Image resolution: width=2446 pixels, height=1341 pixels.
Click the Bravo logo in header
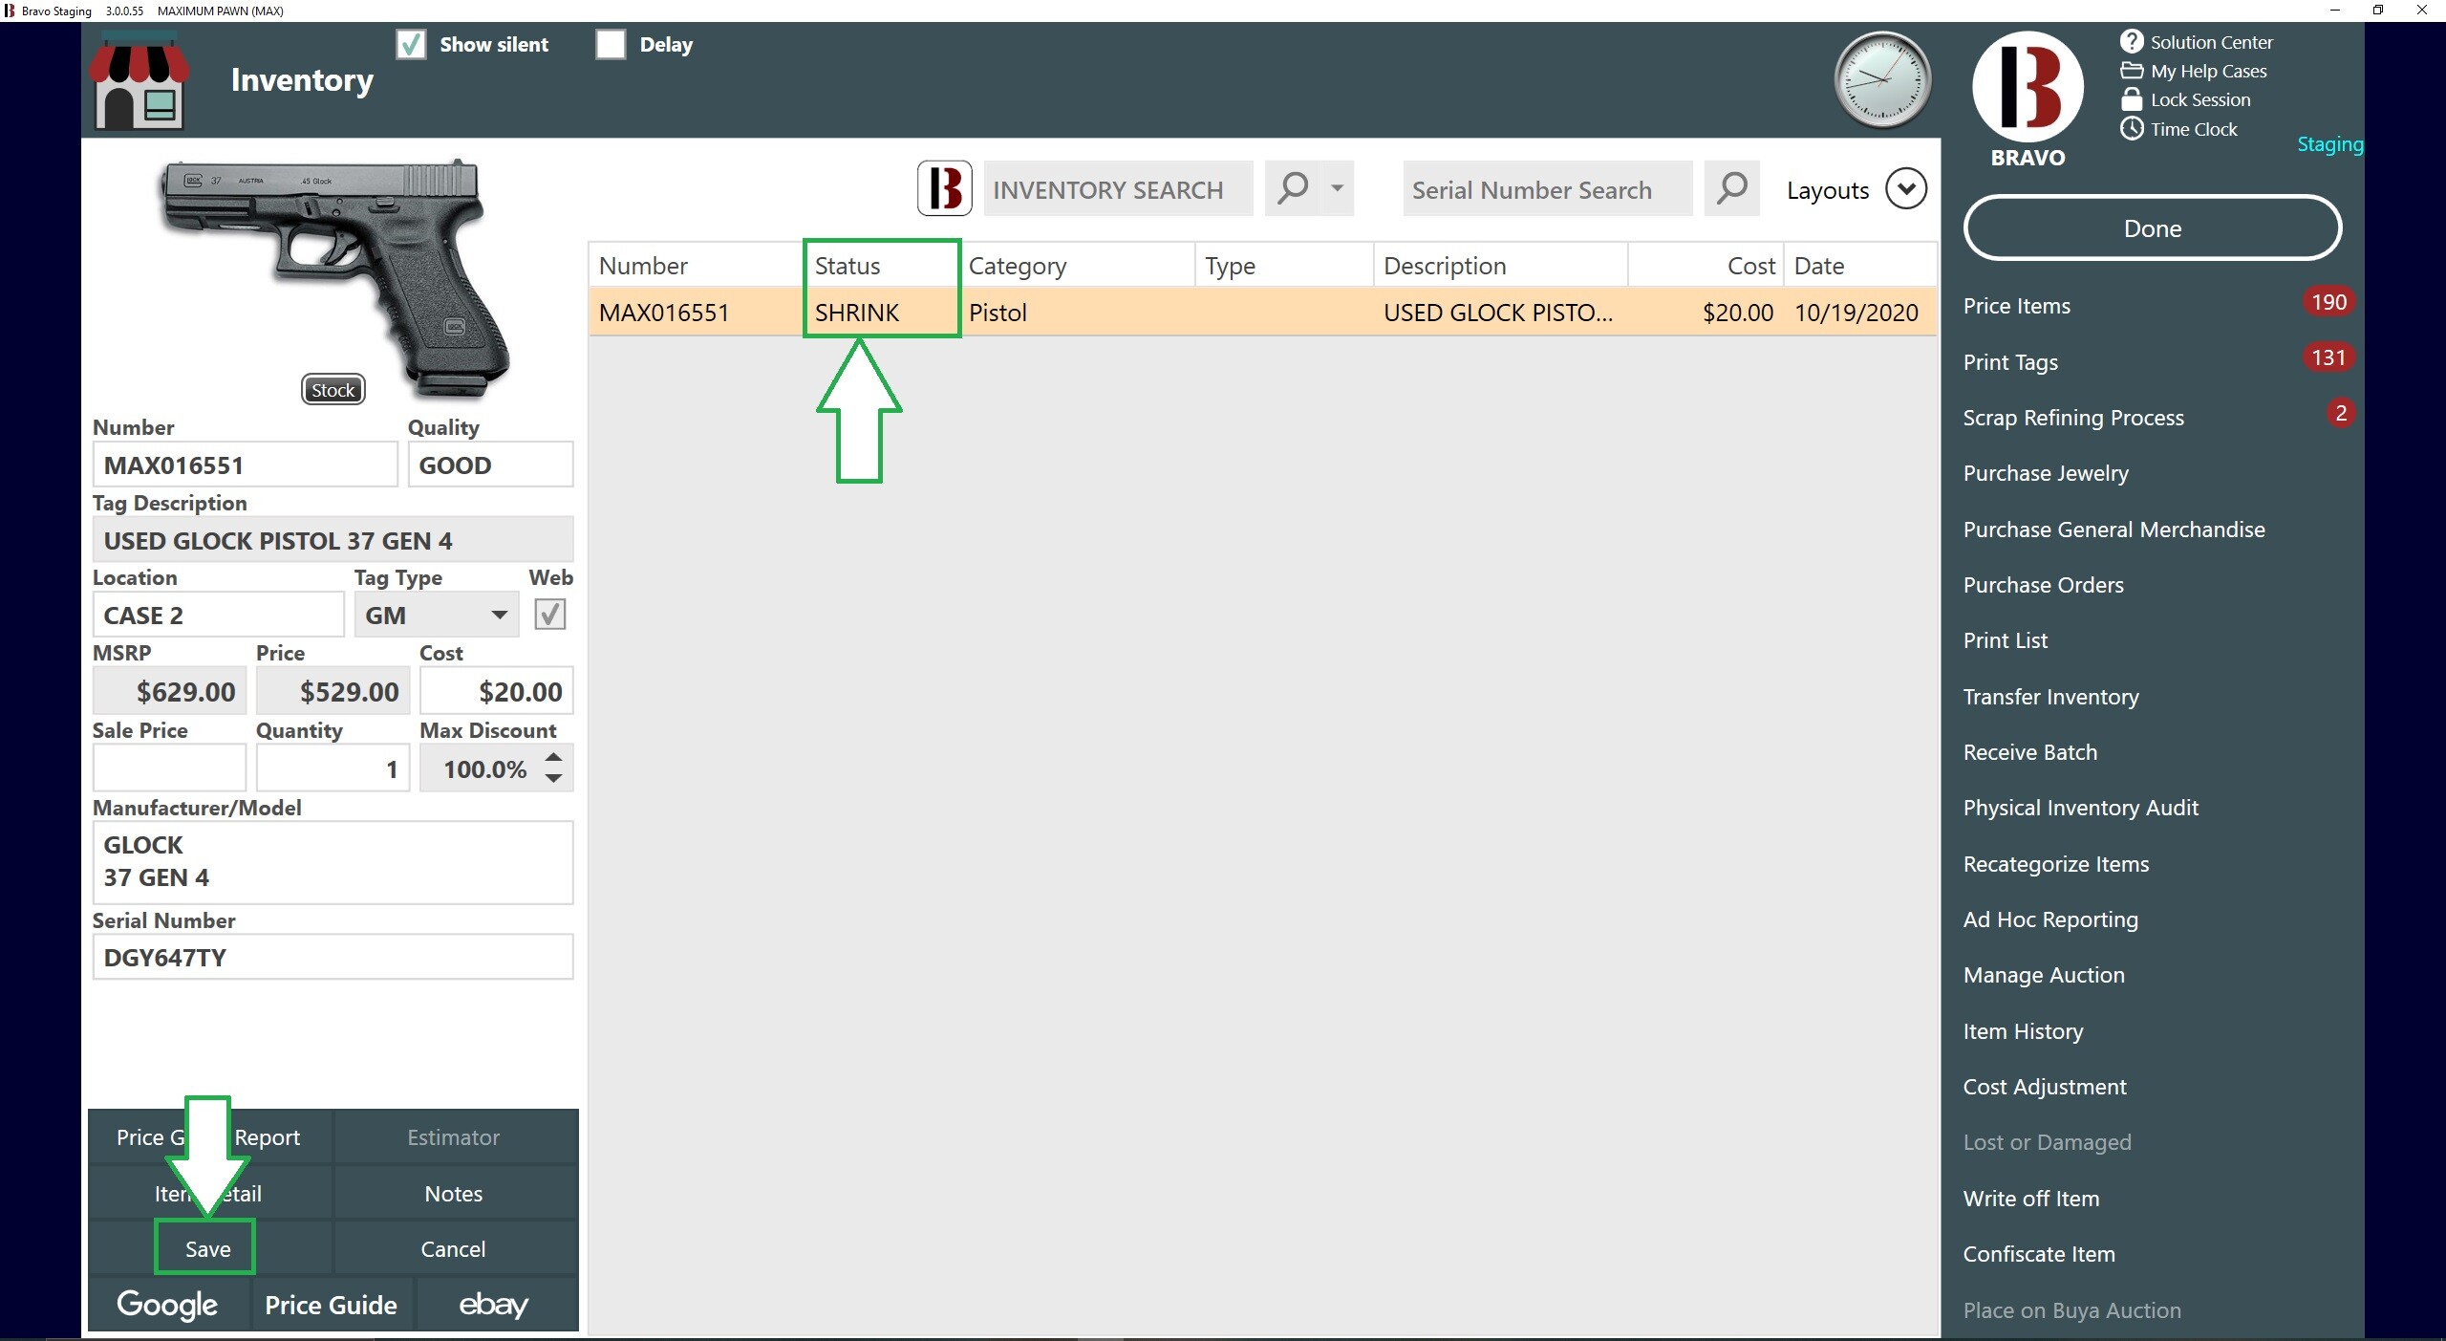(x=2028, y=87)
